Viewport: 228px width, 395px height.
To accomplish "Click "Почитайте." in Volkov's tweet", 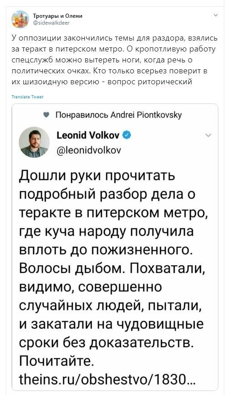I will point(57,361).
